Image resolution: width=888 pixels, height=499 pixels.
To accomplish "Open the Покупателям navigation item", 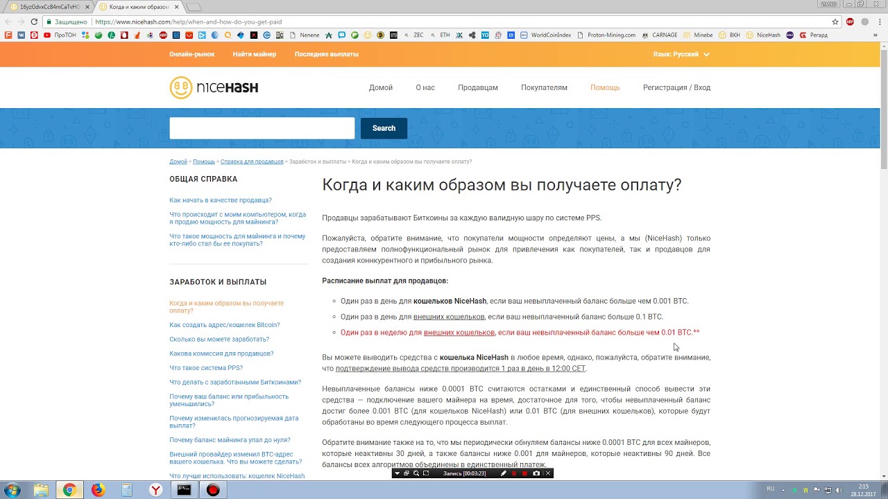I will 544,87.
